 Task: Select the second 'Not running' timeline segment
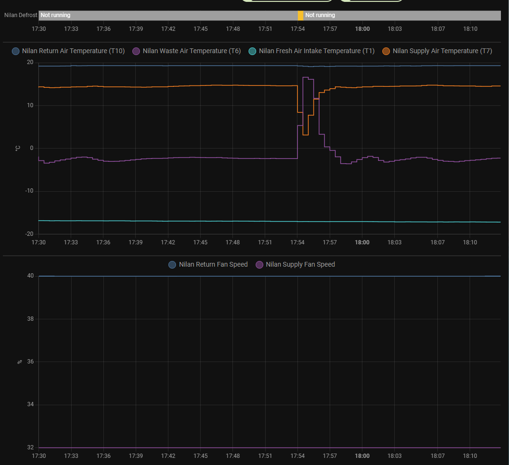coord(402,16)
